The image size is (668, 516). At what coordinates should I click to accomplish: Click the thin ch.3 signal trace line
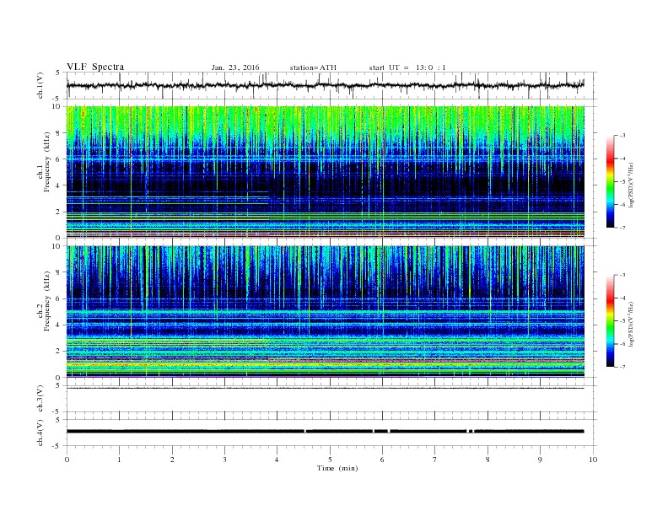click(x=326, y=388)
